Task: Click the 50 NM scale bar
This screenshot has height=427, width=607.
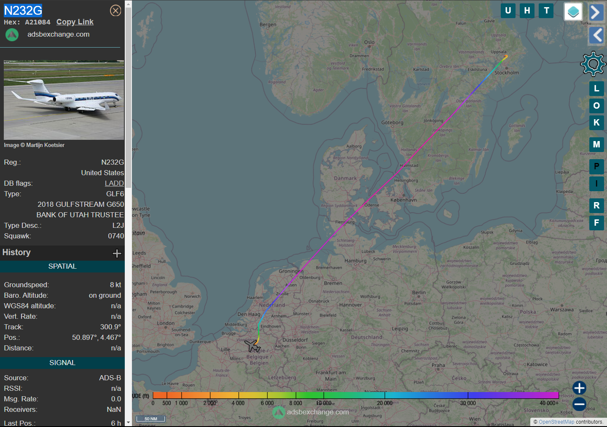Action: coord(150,419)
